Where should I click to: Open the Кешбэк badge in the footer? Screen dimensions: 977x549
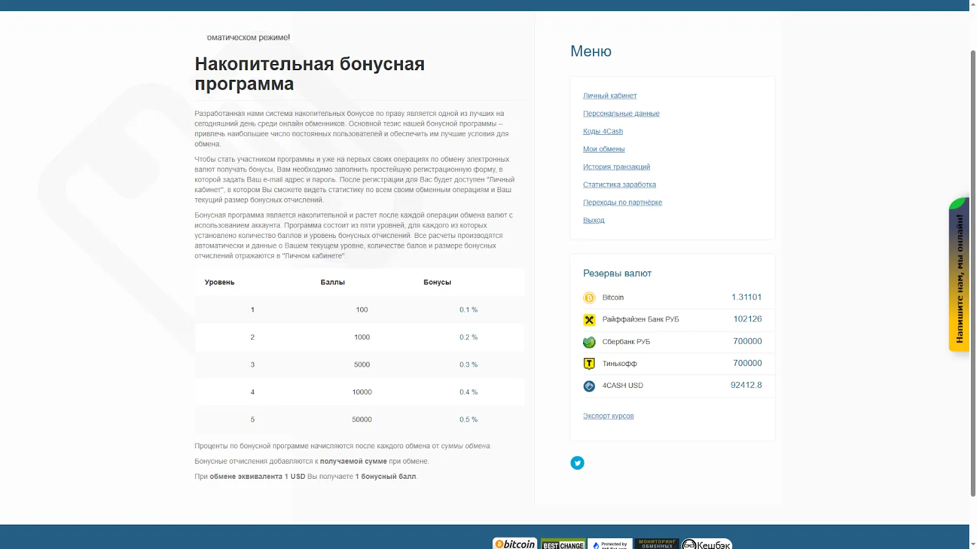706,544
